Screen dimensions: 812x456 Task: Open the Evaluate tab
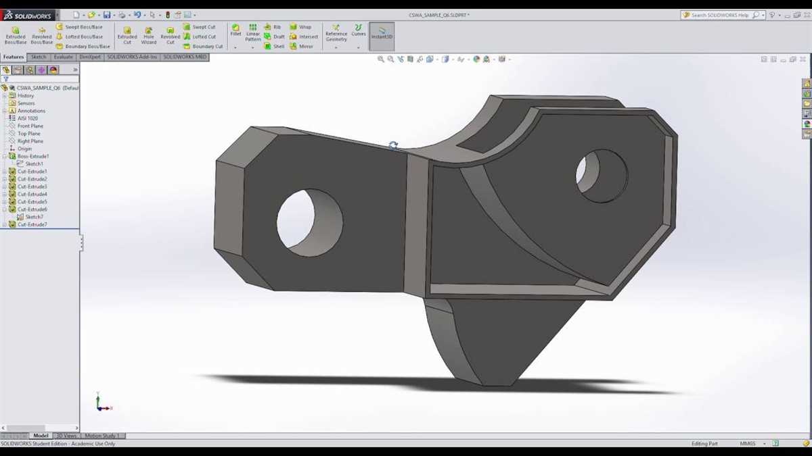(63, 57)
